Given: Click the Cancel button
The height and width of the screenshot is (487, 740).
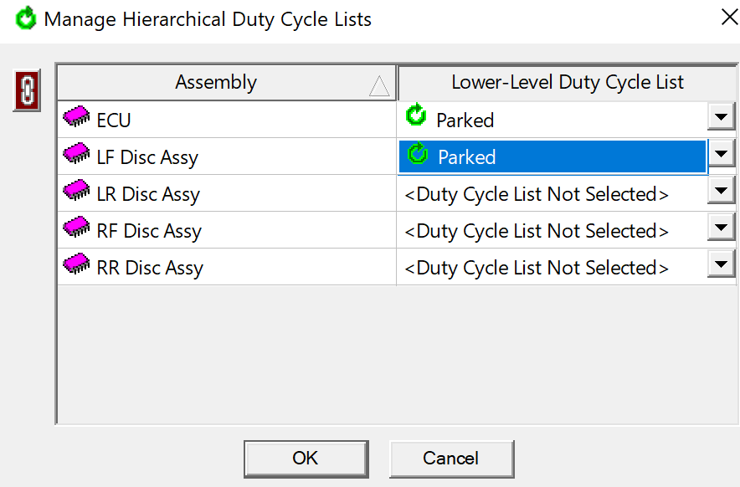Looking at the screenshot, I should tap(452, 459).
